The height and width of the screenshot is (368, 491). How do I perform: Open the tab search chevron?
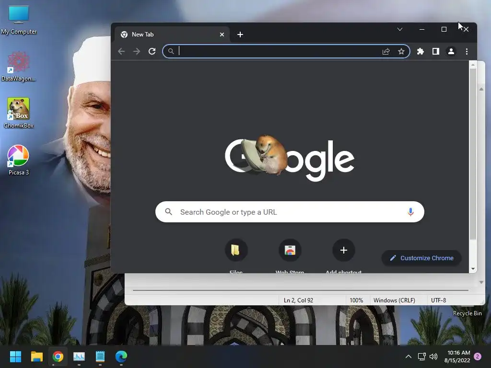pyautogui.click(x=400, y=29)
